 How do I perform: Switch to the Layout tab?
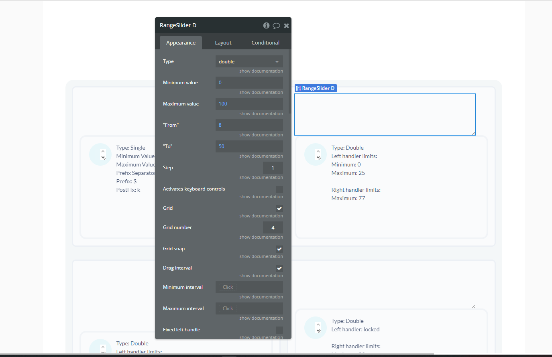pyautogui.click(x=223, y=43)
